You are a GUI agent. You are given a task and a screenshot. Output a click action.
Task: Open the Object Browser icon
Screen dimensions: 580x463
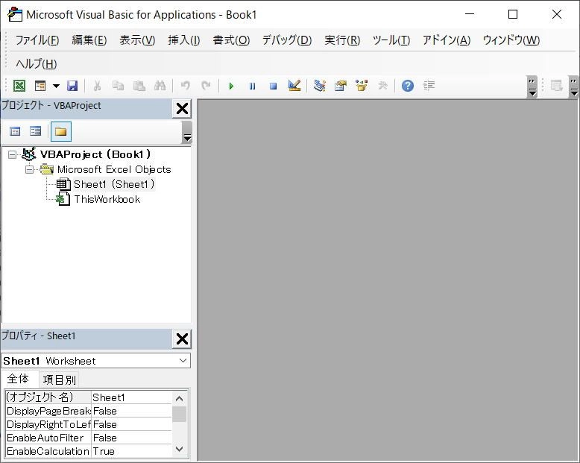(362, 86)
